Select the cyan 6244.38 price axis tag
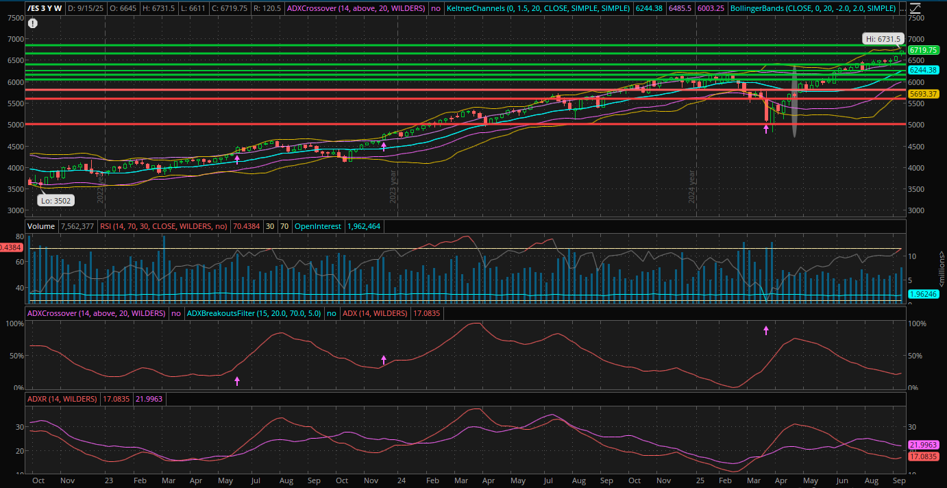This screenshot has height=488, width=947. click(x=922, y=70)
